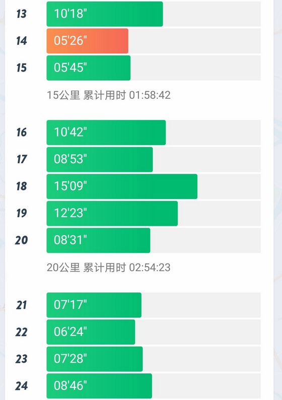Select the 06'24" pace bar at kilometer 22
This screenshot has width=282, height=400.
pos(91,332)
